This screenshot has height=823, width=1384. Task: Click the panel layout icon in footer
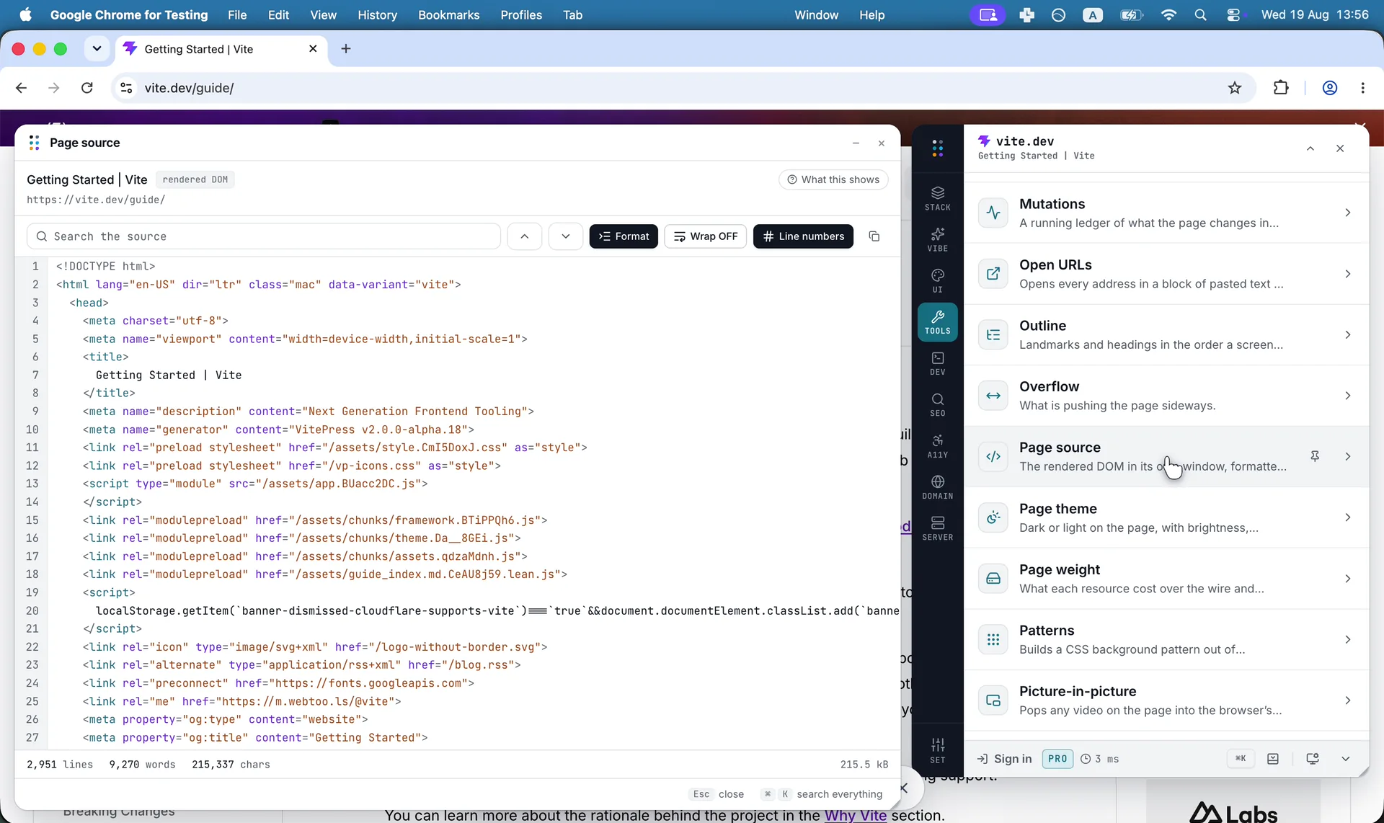1273,759
